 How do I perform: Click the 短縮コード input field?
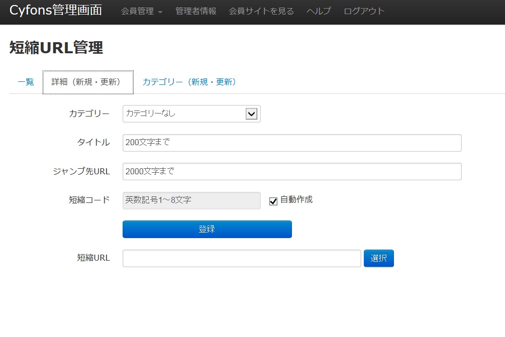coord(191,200)
